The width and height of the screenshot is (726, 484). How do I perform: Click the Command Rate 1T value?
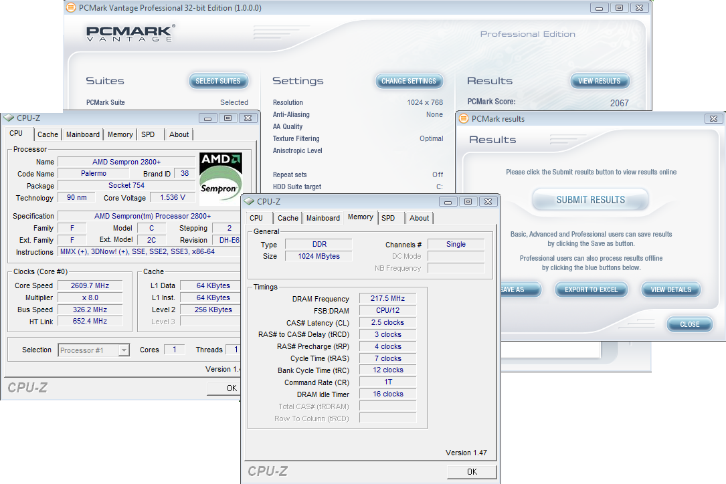coord(387,382)
